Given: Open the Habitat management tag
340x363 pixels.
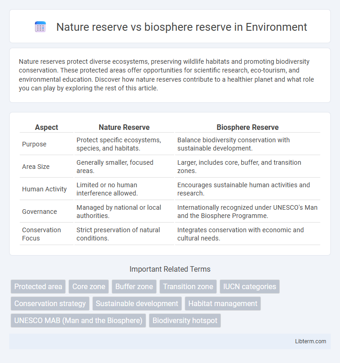Looking at the screenshot, I should pos(223,303).
